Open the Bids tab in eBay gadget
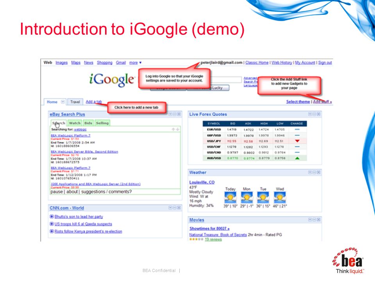The image size is (375, 281). (88, 123)
